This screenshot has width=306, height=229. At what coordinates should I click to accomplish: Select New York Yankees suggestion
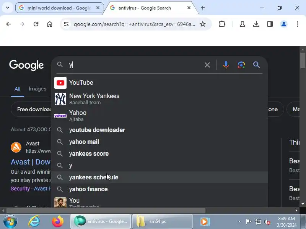pyautogui.click(x=159, y=99)
